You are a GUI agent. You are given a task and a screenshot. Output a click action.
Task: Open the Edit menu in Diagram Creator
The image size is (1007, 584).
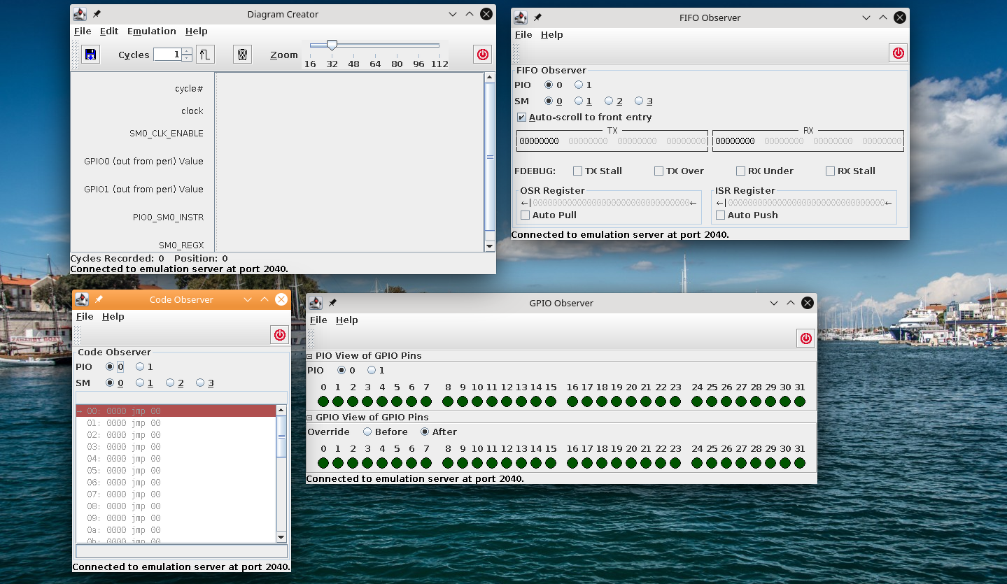point(108,31)
